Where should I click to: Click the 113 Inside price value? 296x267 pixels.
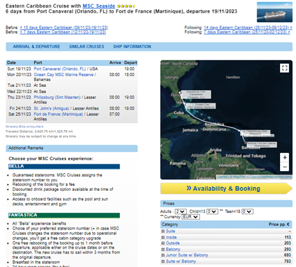point(288,237)
